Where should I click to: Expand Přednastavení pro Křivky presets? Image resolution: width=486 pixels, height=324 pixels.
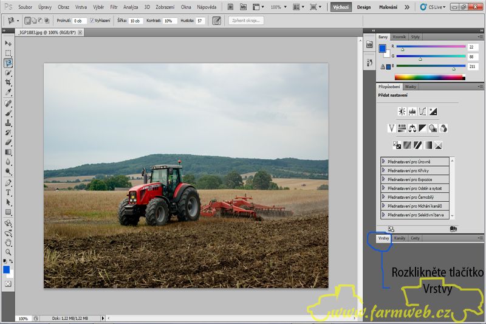(384, 170)
